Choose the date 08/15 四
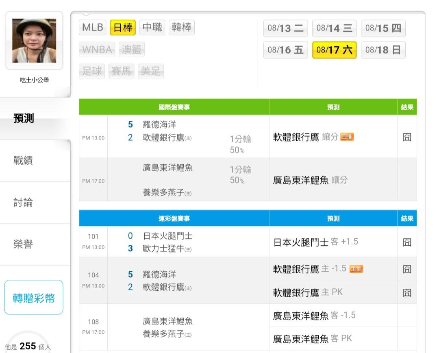 383,28
